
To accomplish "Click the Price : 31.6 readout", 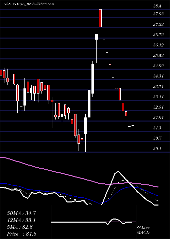I will pyautogui.click(x=21, y=234).
